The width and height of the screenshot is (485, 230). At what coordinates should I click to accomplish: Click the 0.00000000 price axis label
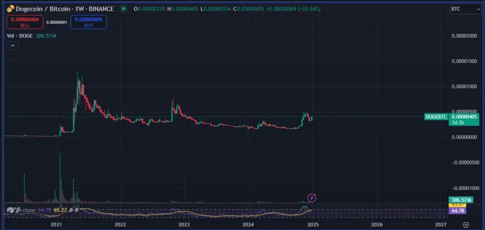[x=464, y=137]
